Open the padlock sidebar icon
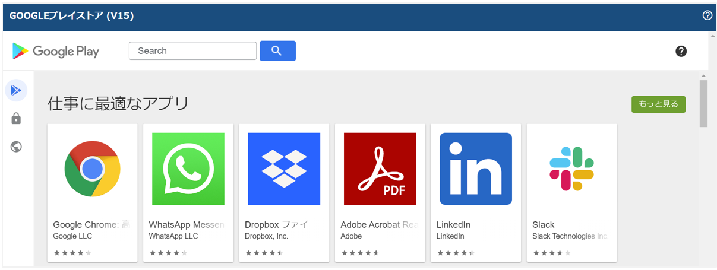Image resolution: width=717 pixels, height=270 pixels. [16, 119]
